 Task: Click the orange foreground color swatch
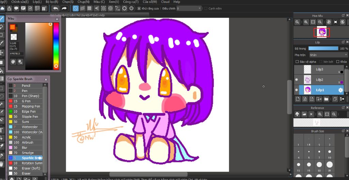[x=13, y=27]
